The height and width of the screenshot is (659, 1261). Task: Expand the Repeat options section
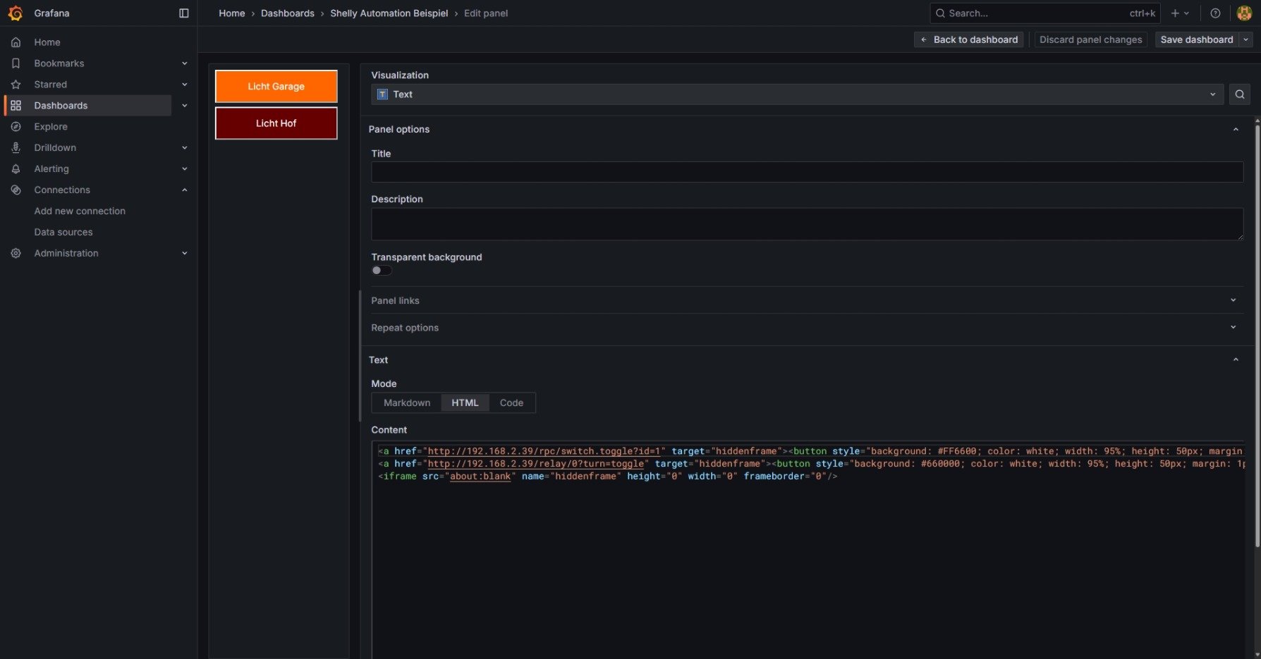[x=804, y=328]
